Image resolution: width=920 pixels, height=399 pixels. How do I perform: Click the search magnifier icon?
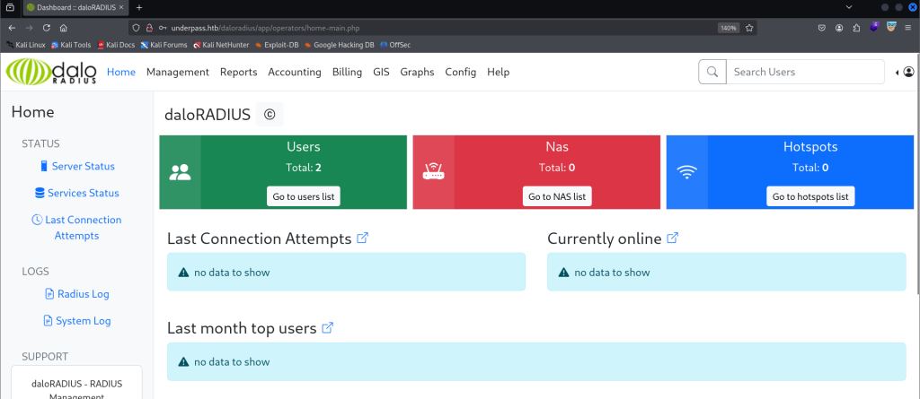point(712,72)
